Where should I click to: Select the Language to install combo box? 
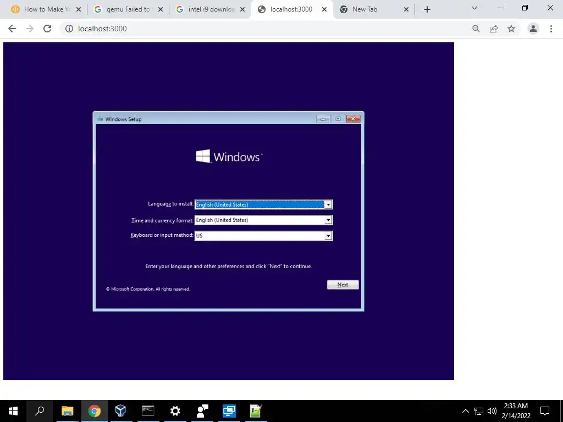click(x=263, y=204)
